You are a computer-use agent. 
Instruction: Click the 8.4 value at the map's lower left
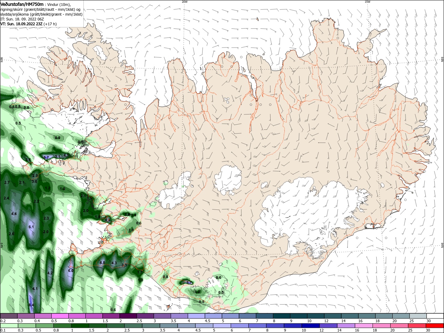pyautogui.click(x=31, y=305)
